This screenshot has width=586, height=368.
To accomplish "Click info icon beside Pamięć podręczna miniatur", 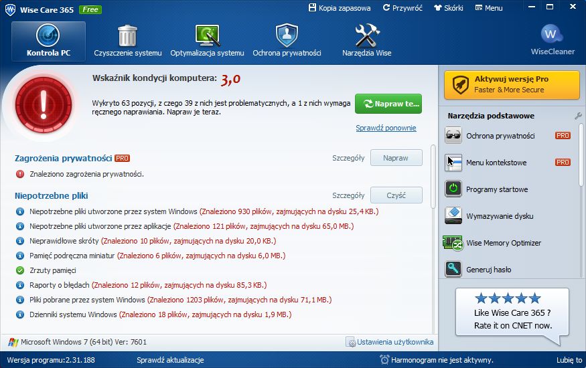I will coord(20,256).
